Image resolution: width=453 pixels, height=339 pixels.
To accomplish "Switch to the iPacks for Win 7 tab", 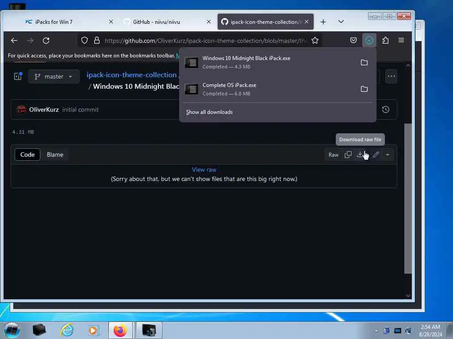I will tap(54, 22).
